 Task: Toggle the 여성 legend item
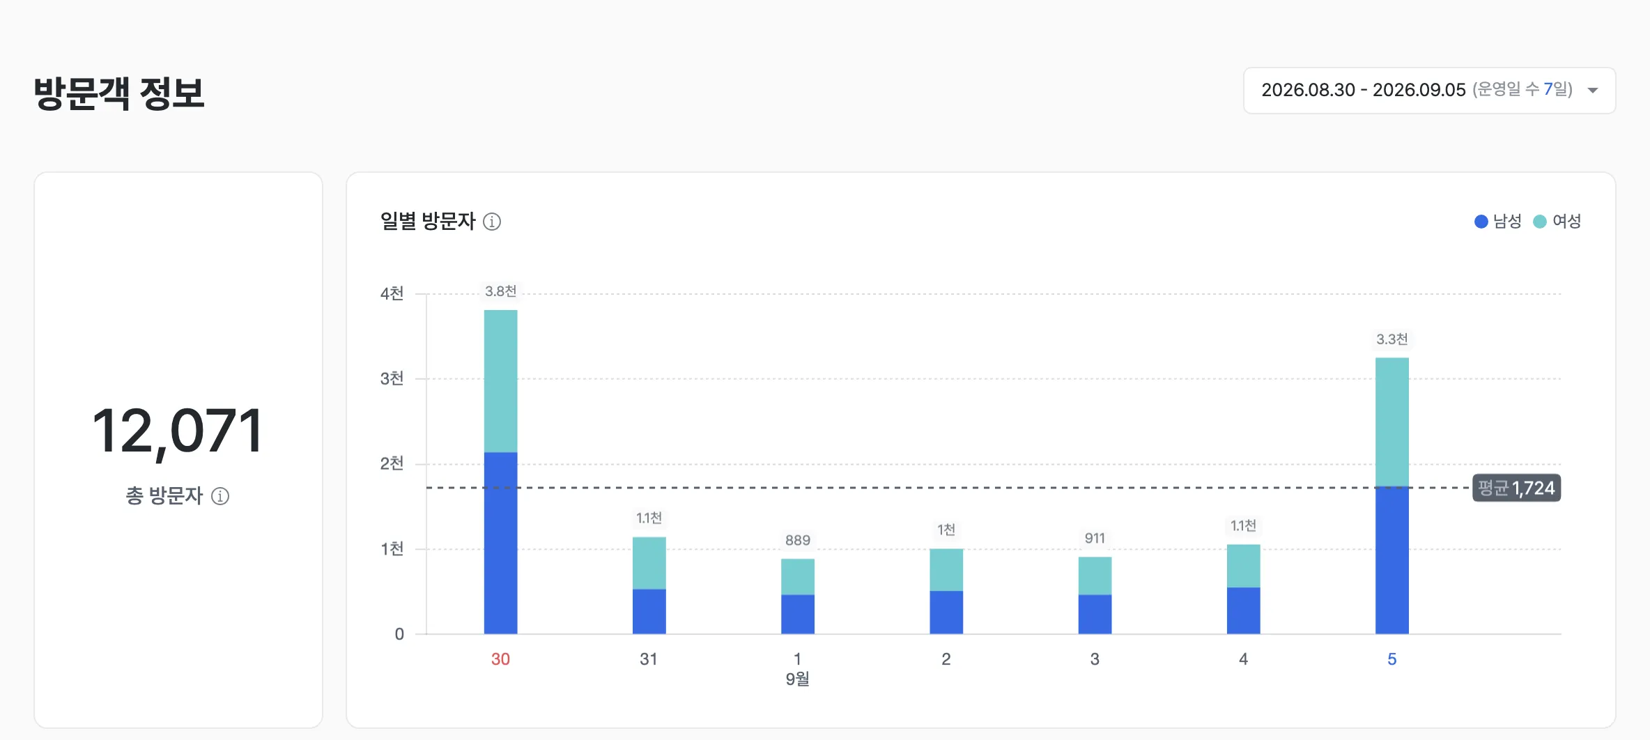coord(1557,222)
